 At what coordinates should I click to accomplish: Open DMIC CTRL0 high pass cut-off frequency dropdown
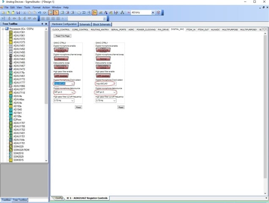pos(64,101)
